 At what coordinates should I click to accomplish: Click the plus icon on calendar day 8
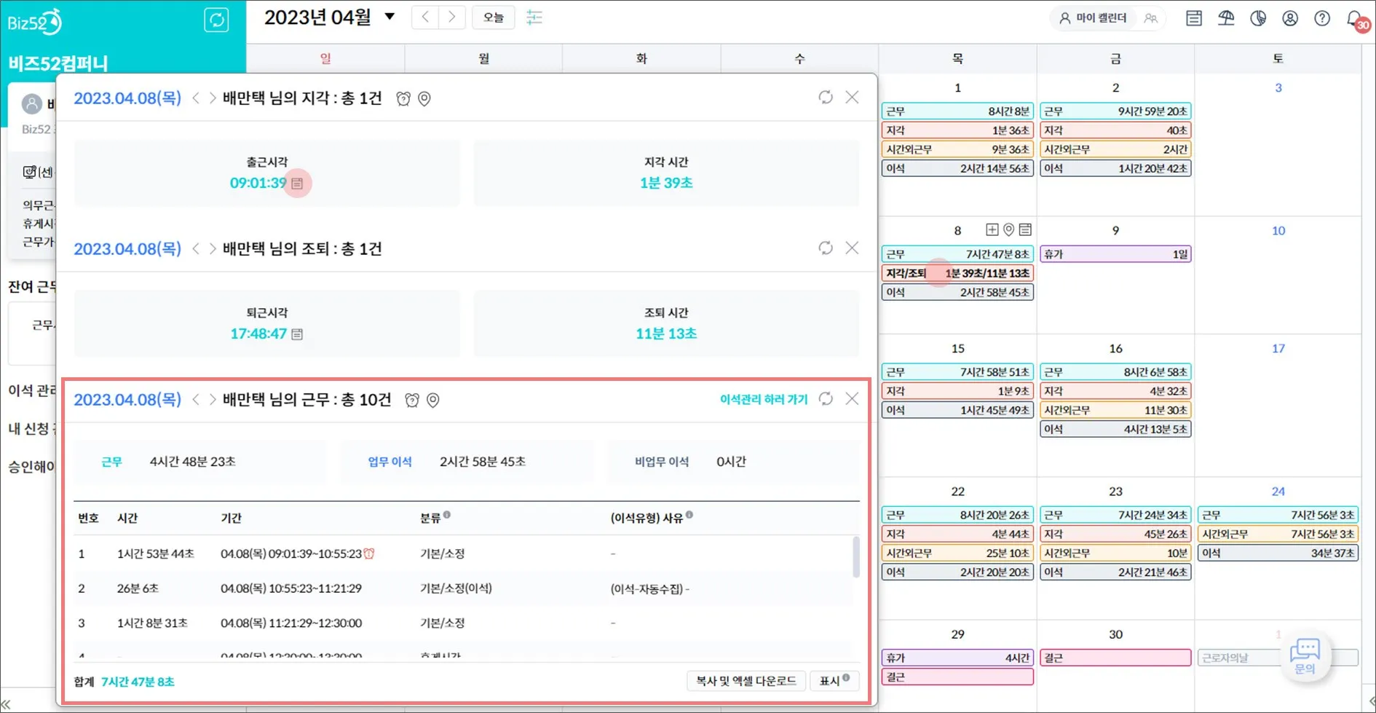click(x=992, y=230)
